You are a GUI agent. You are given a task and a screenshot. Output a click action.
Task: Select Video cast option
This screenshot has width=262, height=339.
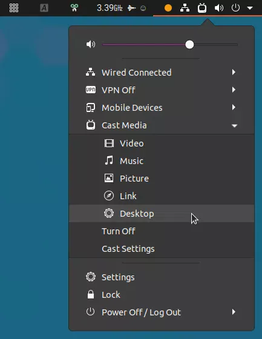pos(162,143)
